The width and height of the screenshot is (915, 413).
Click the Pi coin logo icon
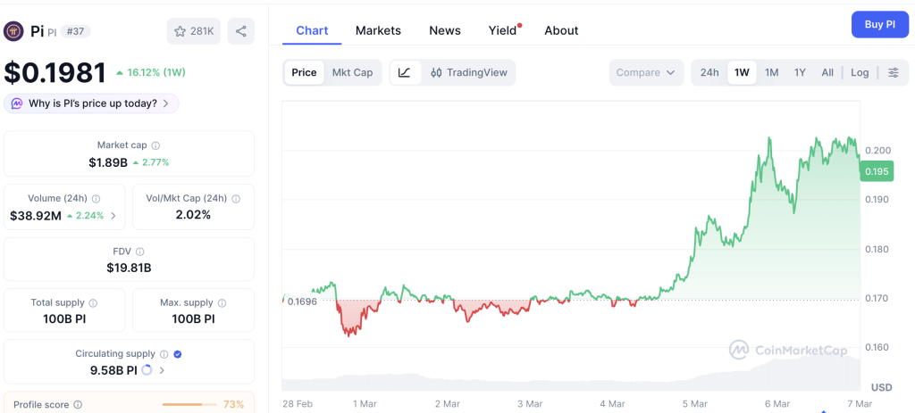click(x=13, y=31)
